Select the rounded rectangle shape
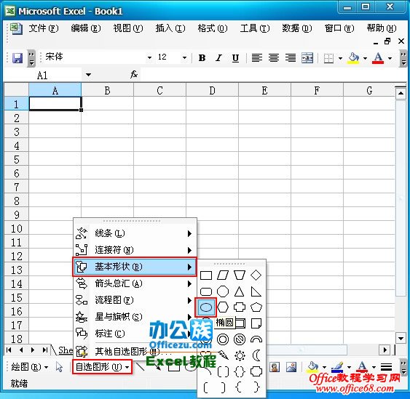Screen dimensions: 410x399 coord(206,291)
